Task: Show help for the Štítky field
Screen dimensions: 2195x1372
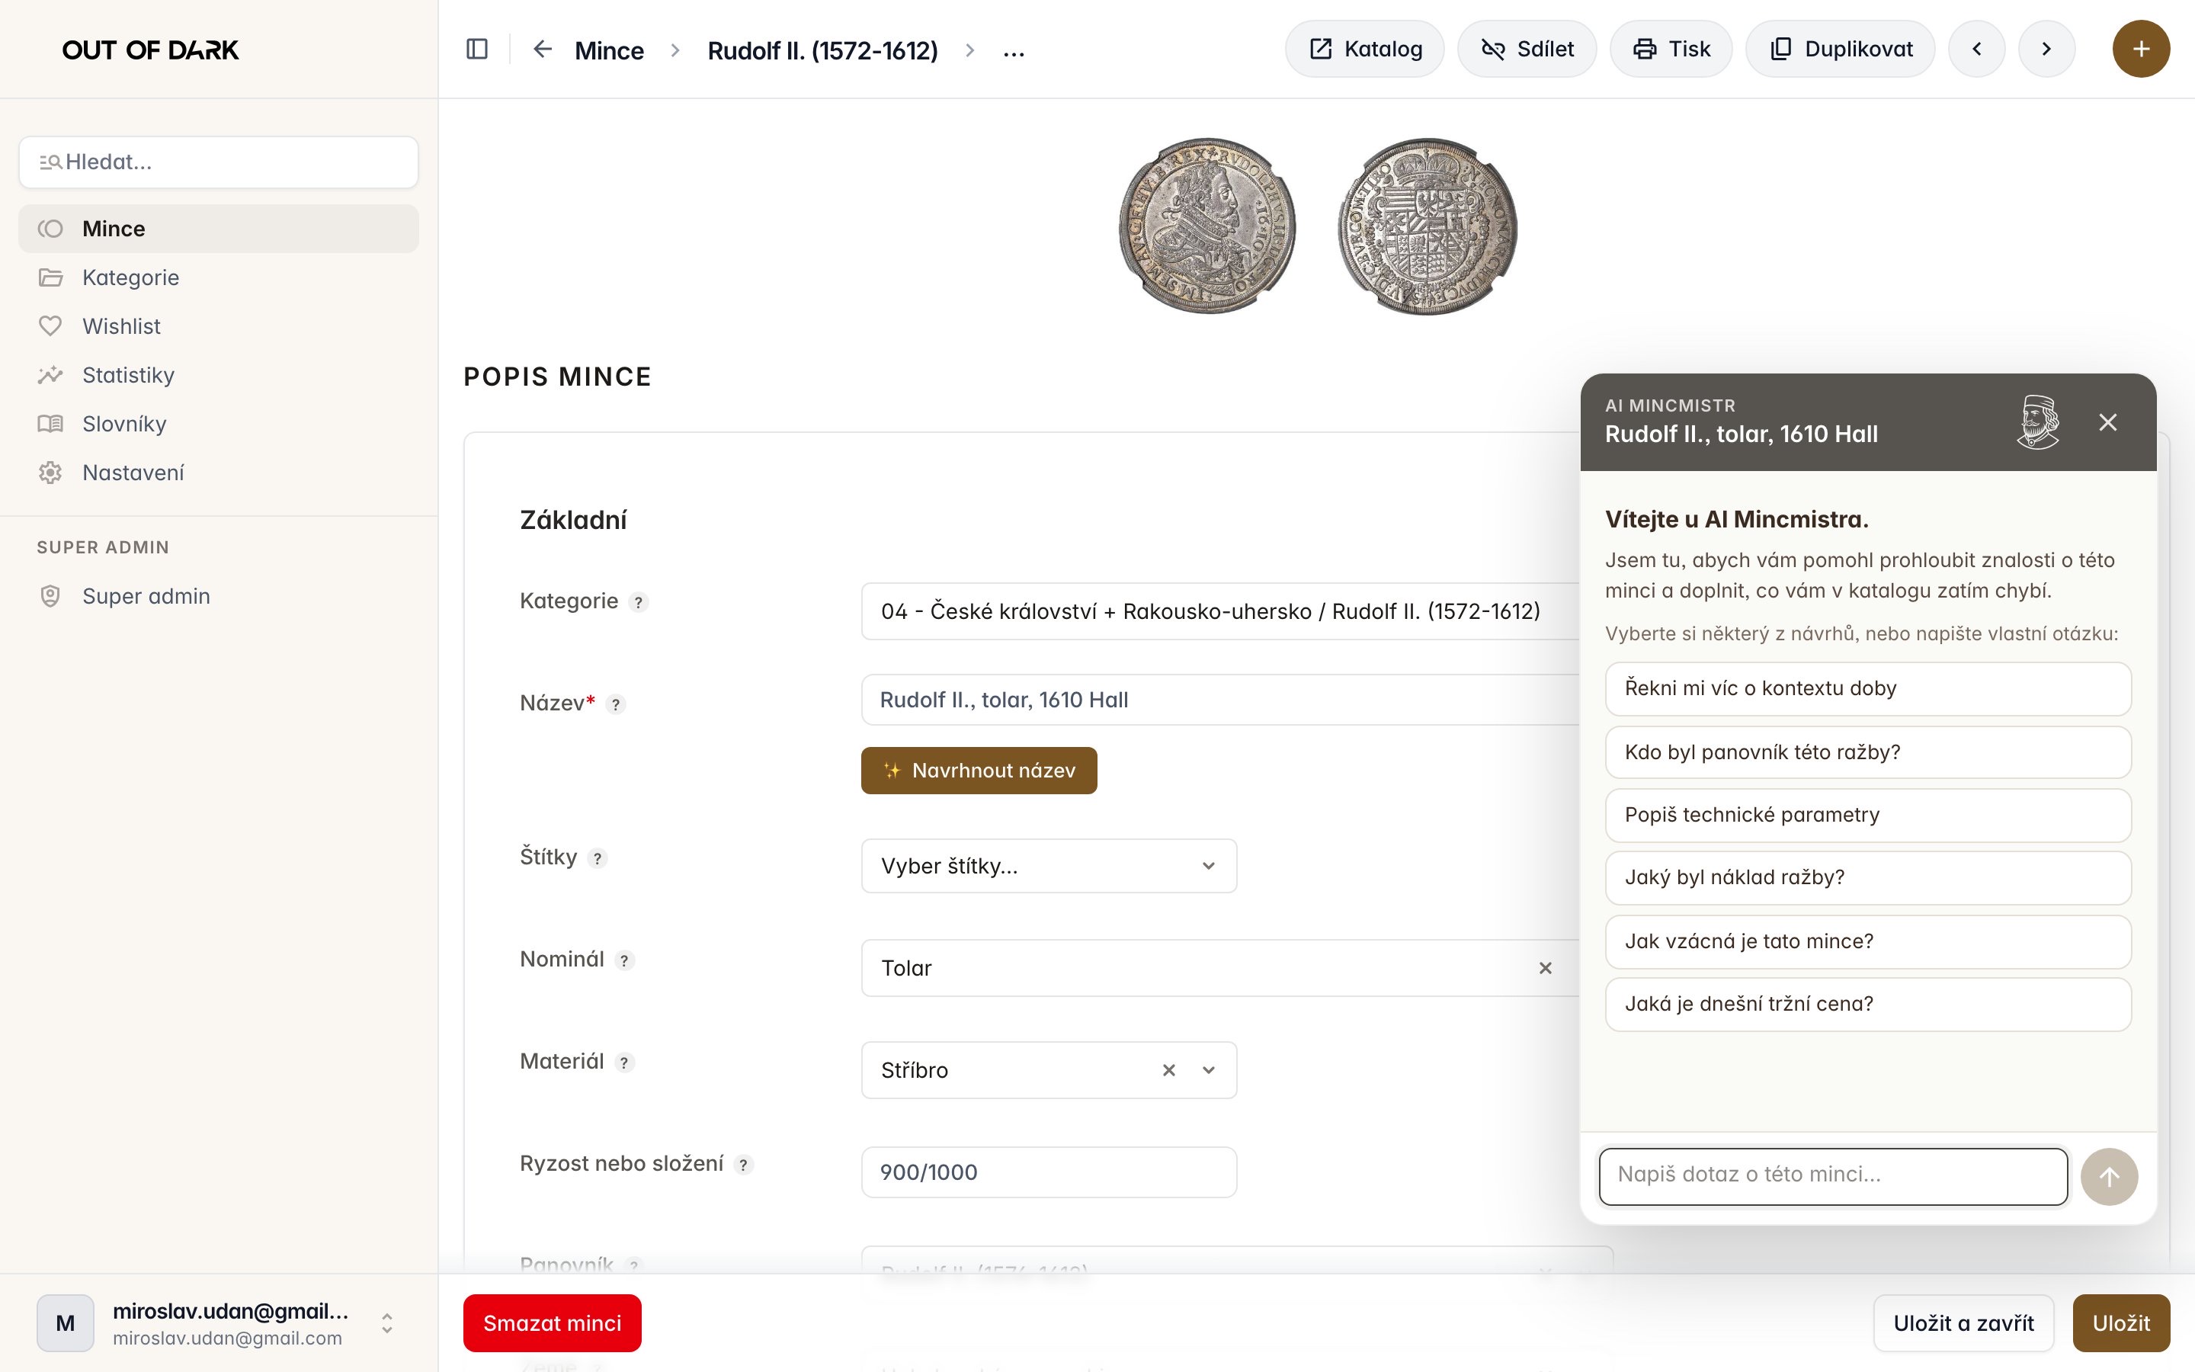Action: pos(597,858)
